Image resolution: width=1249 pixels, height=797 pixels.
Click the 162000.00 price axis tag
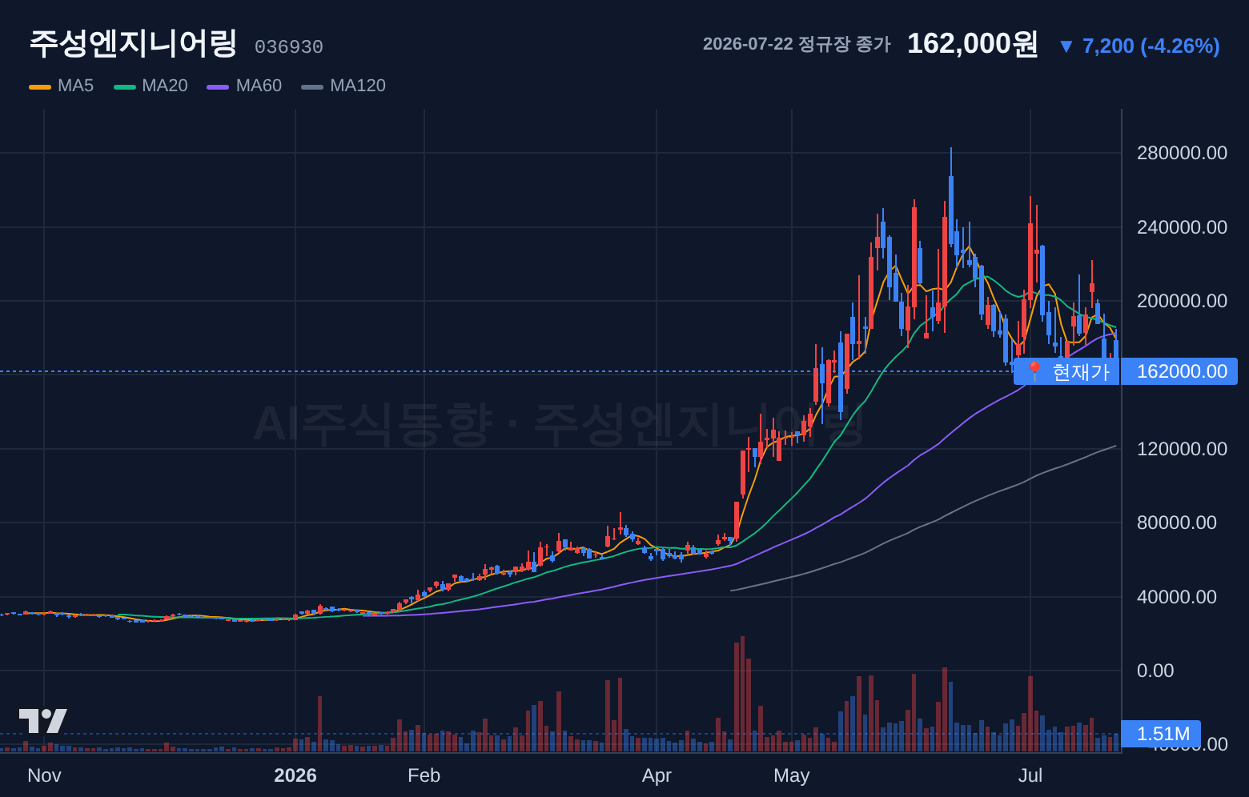click(x=1179, y=371)
